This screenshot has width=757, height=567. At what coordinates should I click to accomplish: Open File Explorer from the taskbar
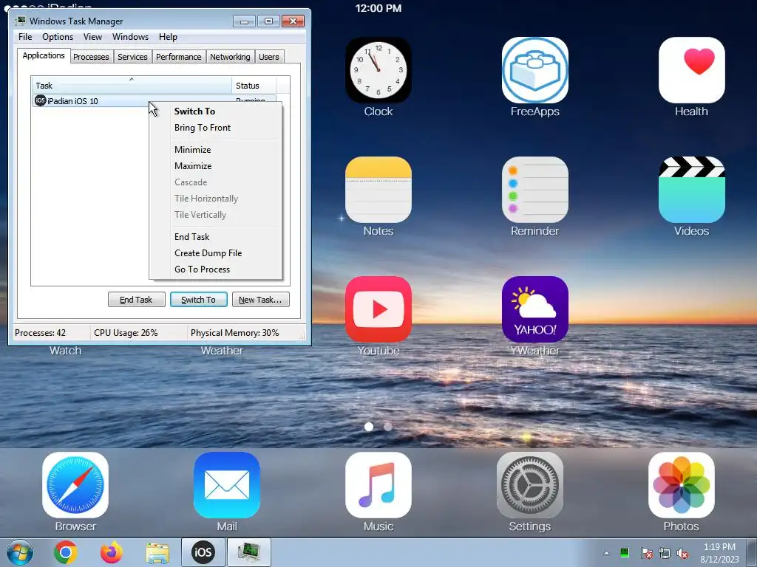(157, 552)
